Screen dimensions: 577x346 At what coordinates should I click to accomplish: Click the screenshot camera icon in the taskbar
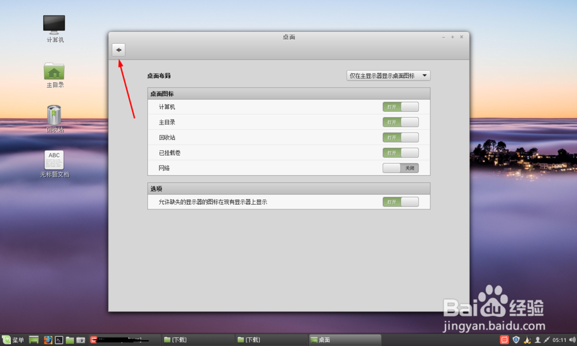(x=80, y=340)
